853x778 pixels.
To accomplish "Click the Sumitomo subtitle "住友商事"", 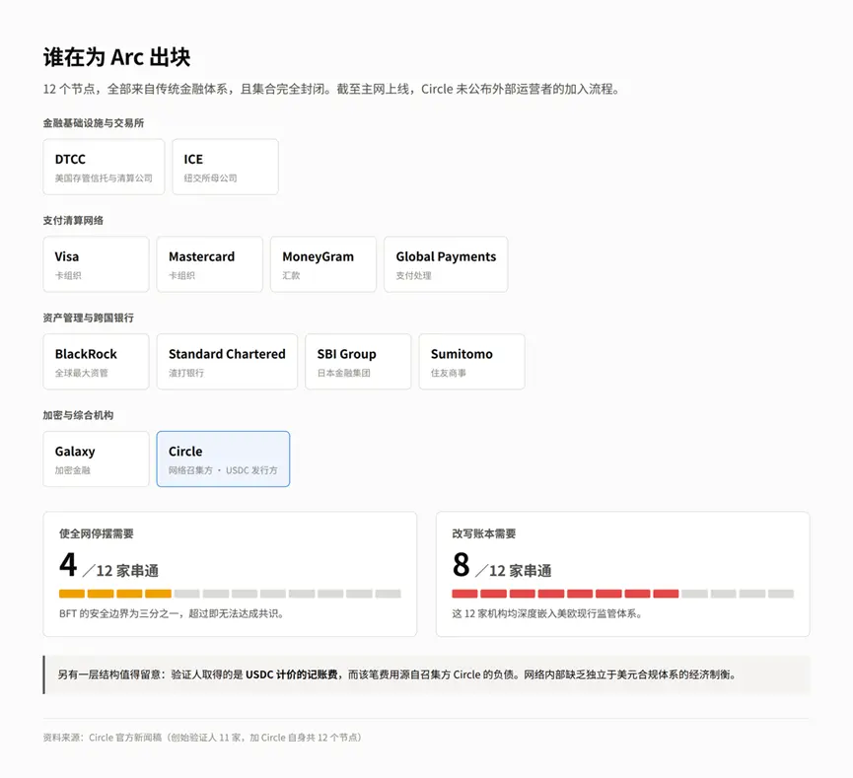I will point(449,373).
